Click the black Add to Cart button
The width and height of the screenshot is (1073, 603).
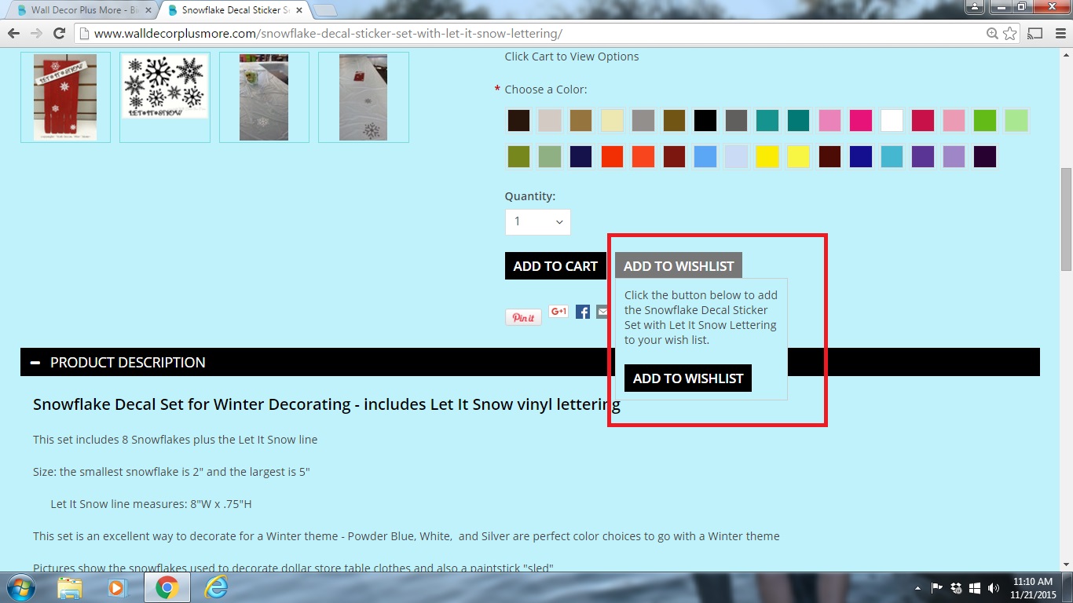555,266
